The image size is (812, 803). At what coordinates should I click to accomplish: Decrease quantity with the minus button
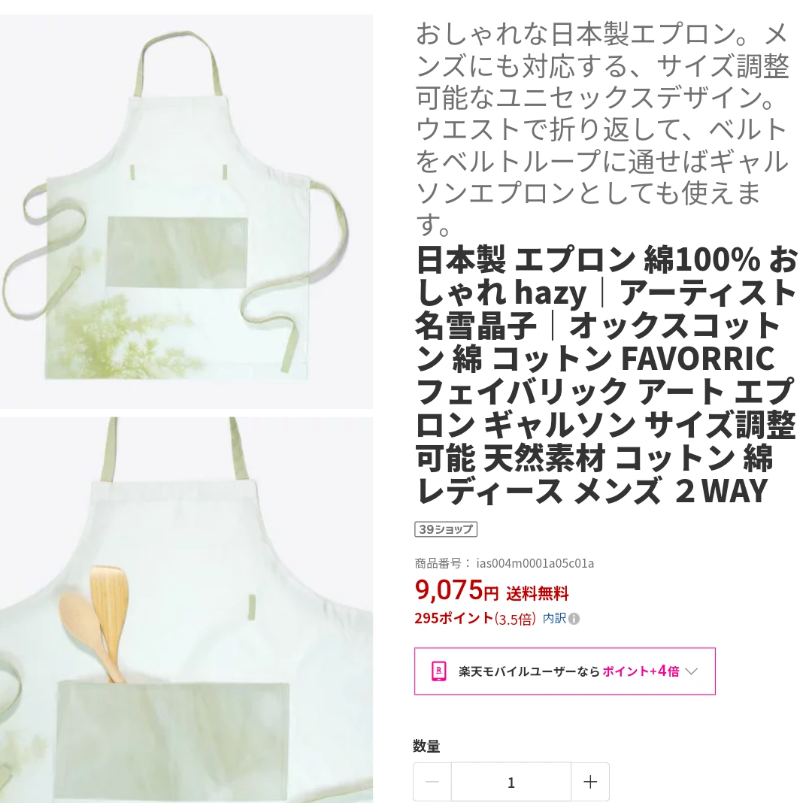click(432, 782)
